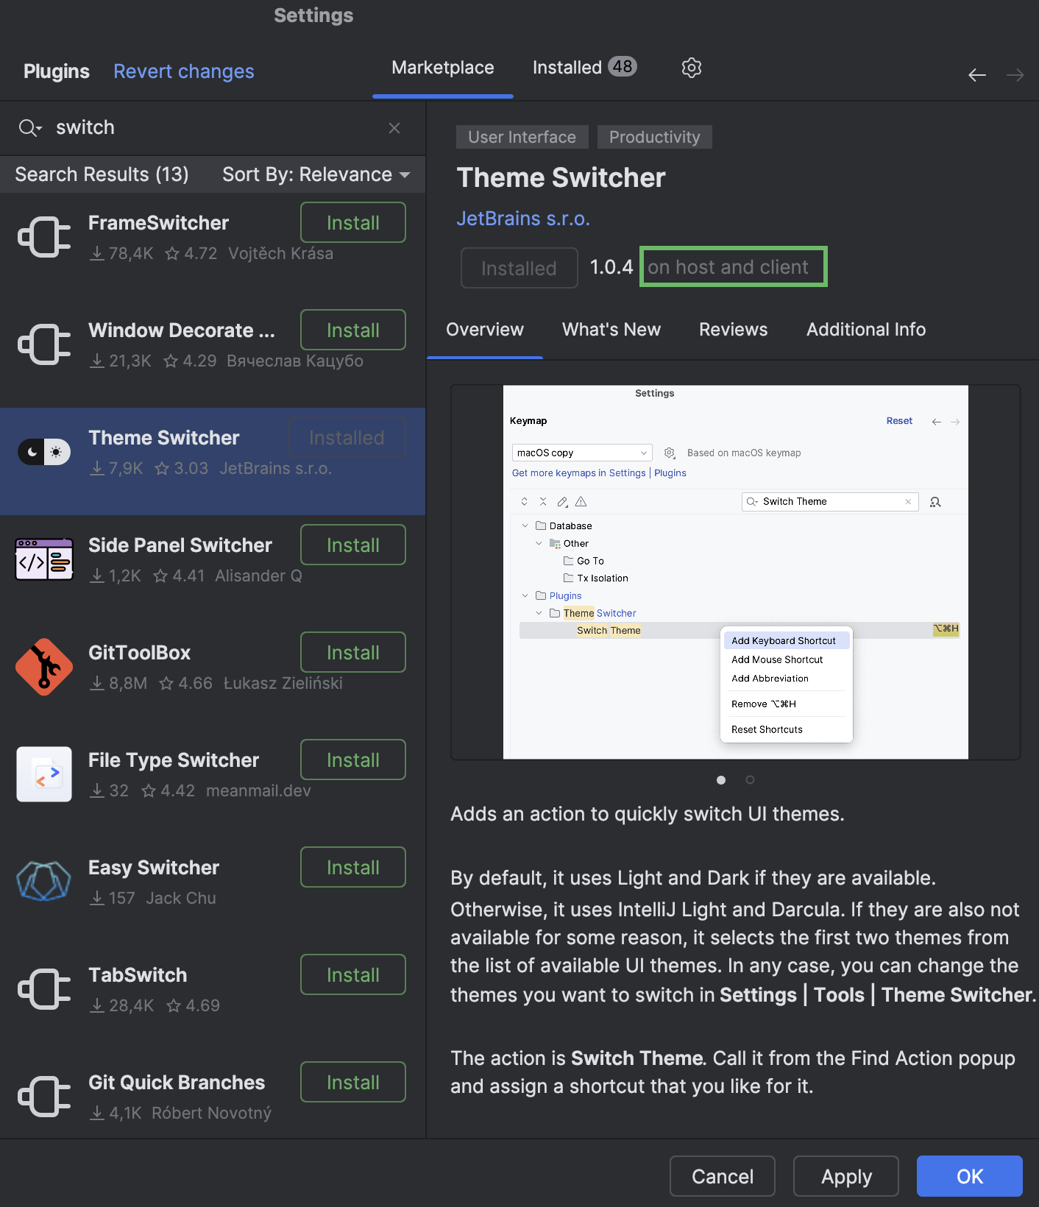Click the TabSwitch plugin icon
Screen dimensions: 1039x1207
(x=44, y=989)
